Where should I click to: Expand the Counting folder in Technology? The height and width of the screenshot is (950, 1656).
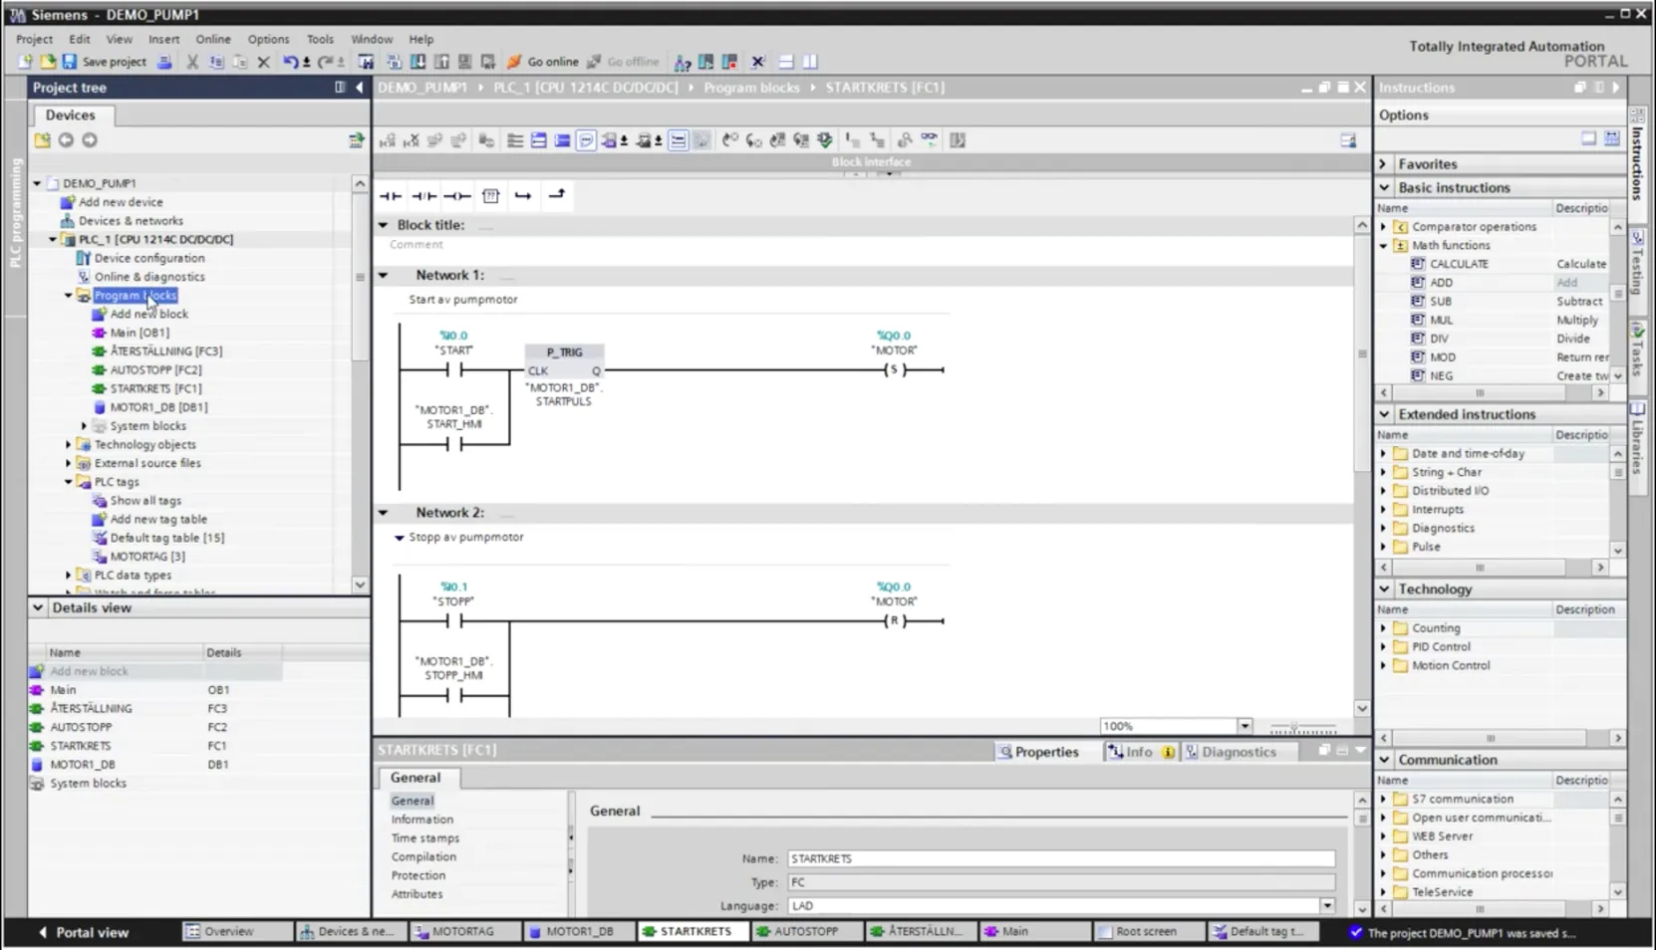pyautogui.click(x=1383, y=628)
